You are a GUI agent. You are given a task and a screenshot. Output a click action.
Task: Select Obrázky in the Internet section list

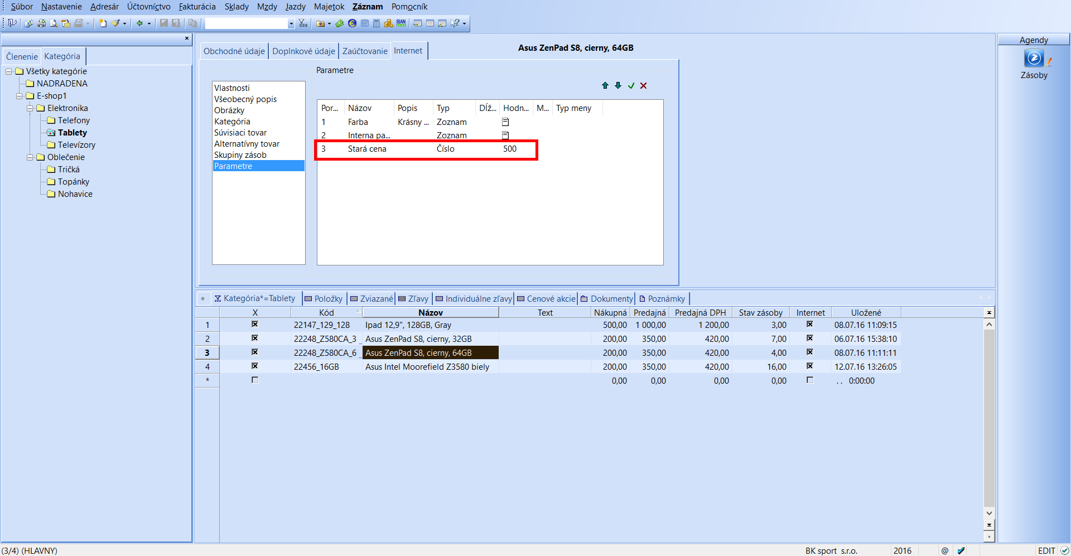click(229, 110)
